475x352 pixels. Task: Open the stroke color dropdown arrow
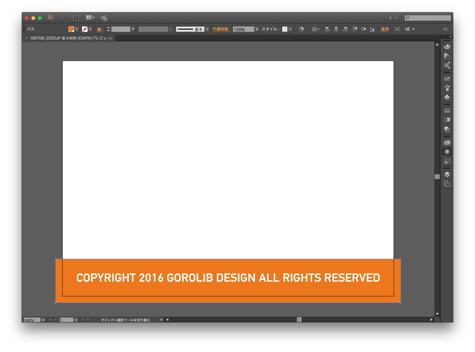coord(90,29)
